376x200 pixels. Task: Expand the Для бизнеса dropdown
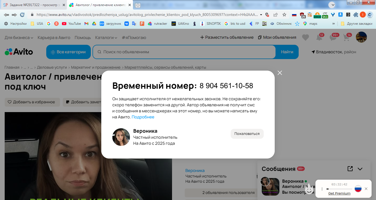coord(19,37)
